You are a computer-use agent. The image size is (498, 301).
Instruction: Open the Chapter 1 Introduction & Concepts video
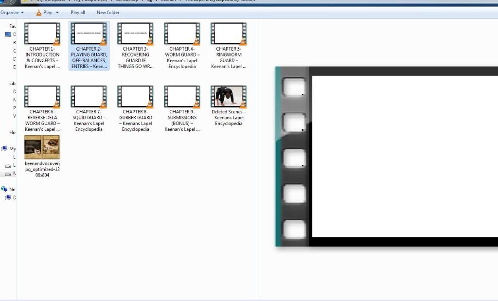tap(42, 34)
